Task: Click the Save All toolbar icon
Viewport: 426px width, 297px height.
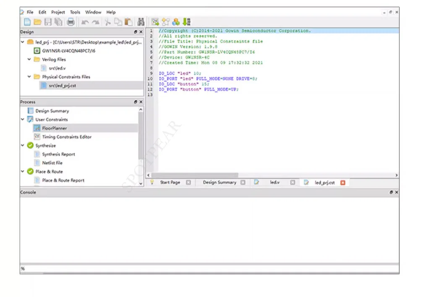Action: [x=58, y=22]
